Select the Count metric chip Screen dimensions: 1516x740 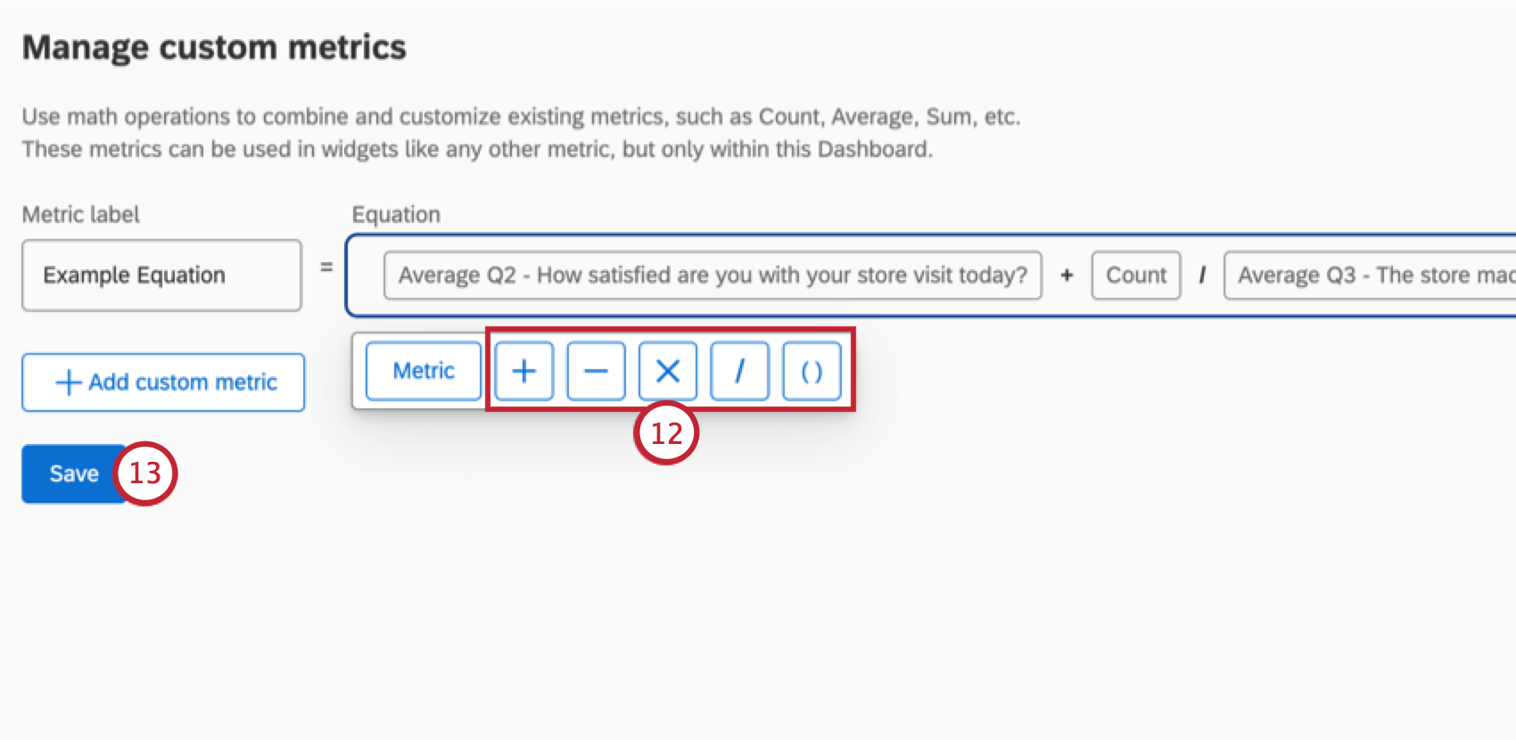(x=1136, y=275)
